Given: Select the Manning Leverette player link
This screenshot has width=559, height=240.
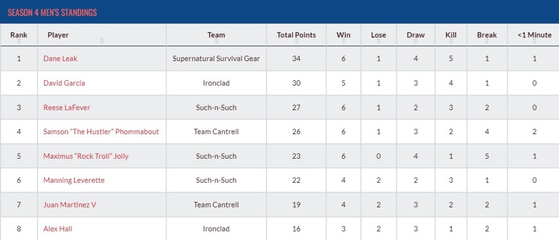Looking at the screenshot, I should point(74,180).
